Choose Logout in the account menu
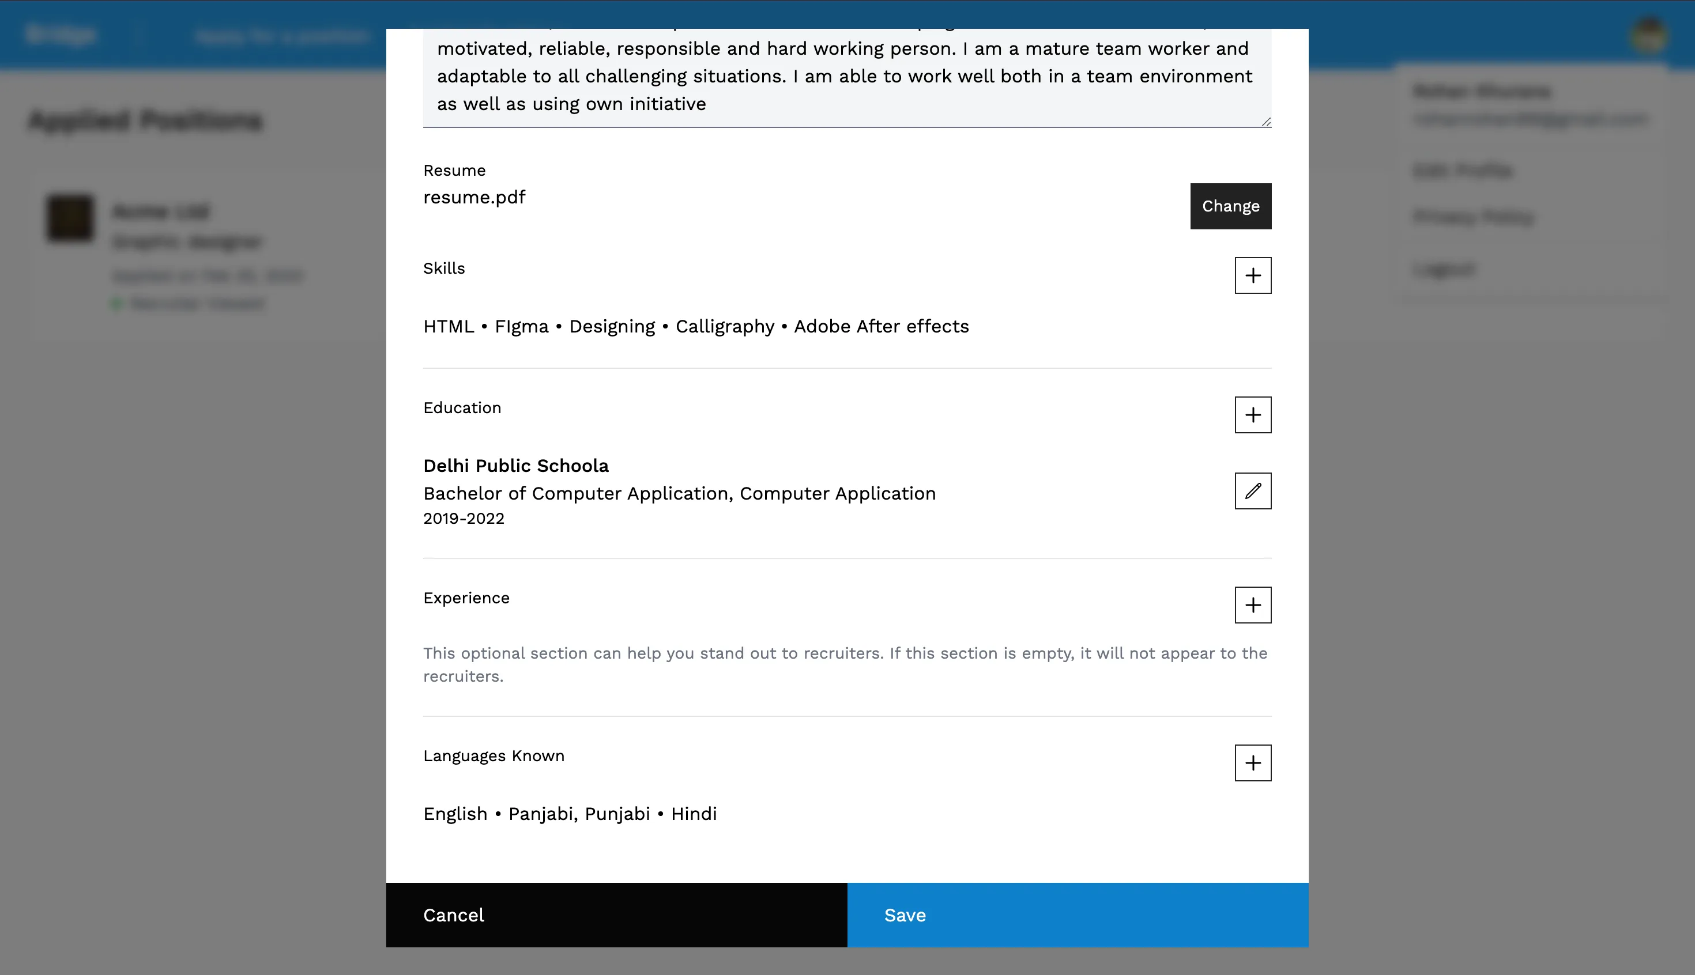Screen dimensions: 1695x975 pos(1444,270)
